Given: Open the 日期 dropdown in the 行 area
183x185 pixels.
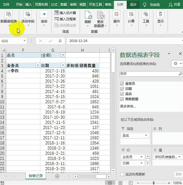Looking at the screenshot, I should pyautogui.click(x=141, y=163).
